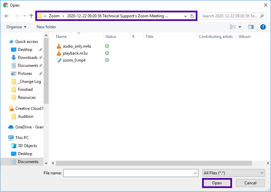Click the search magnifier icon
Viewport: 271px width, 192px height.
click(x=262, y=16)
